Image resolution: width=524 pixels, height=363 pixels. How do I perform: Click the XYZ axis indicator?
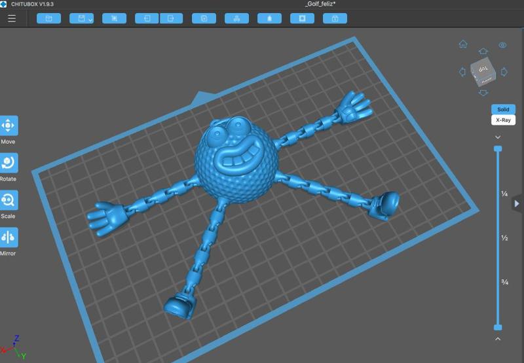point(13,348)
